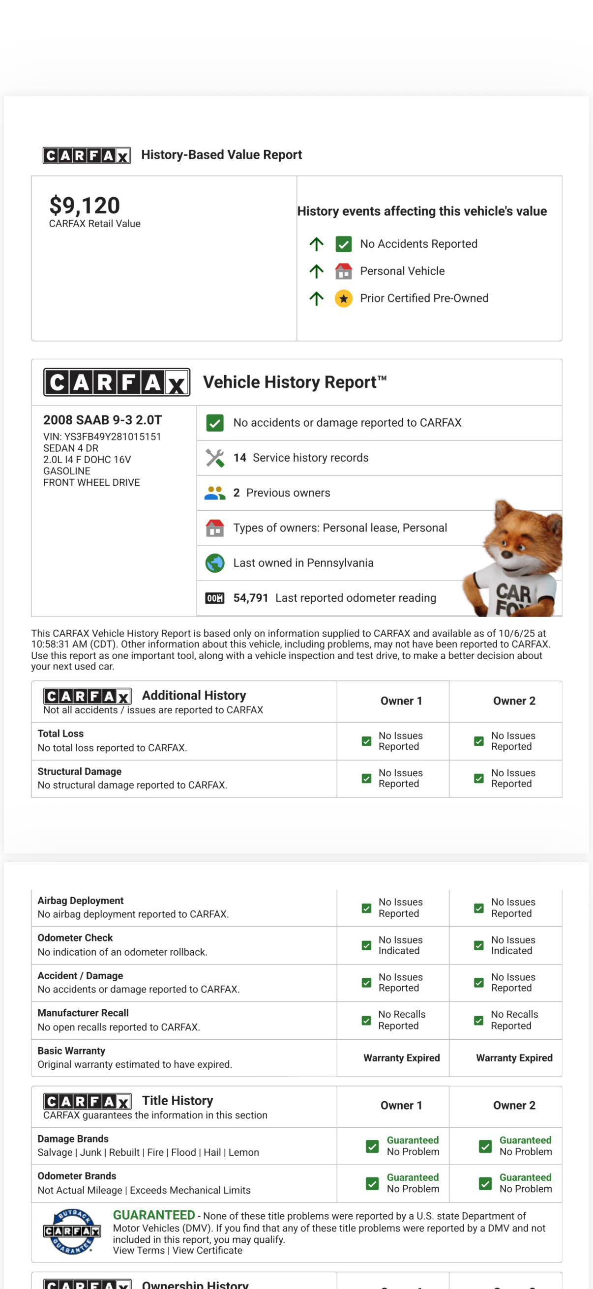Click the checkmark for no accidents or damage reported
Viewport: 593px width, 1289px height.
click(215, 423)
